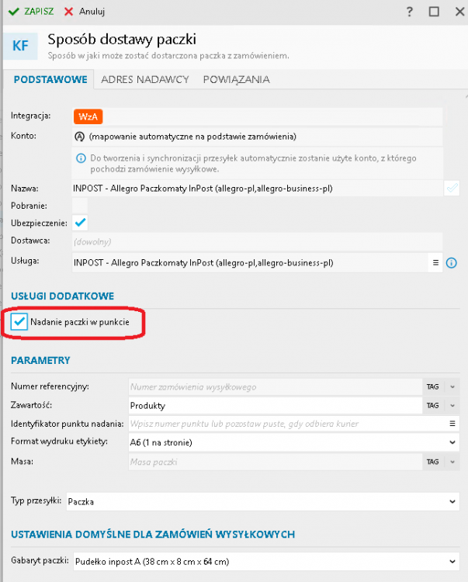Open the Gabaryt paczki dropdown
This screenshot has height=582, width=468.
pyautogui.click(x=452, y=561)
